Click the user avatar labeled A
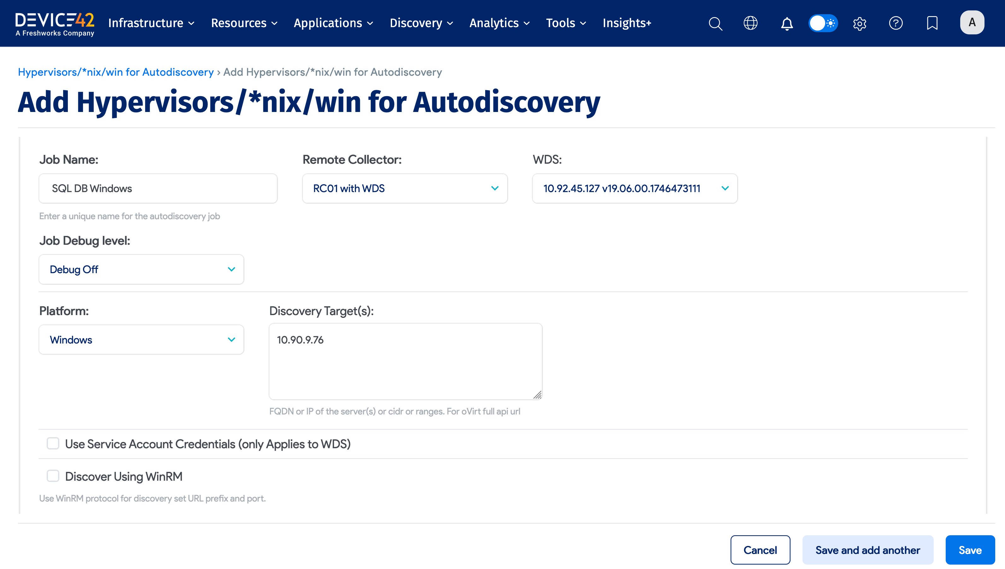Image resolution: width=1005 pixels, height=569 pixels. pyautogui.click(x=972, y=22)
